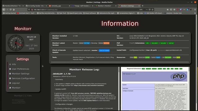Click the Feathub resources badge
Image resolution: width=198 pixels, height=111 pixels.
click(156, 58)
